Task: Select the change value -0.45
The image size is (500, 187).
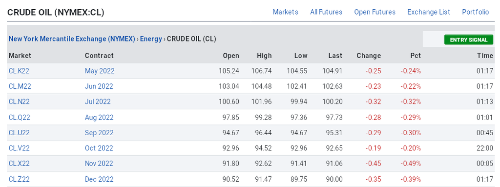Action: coord(373,164)
